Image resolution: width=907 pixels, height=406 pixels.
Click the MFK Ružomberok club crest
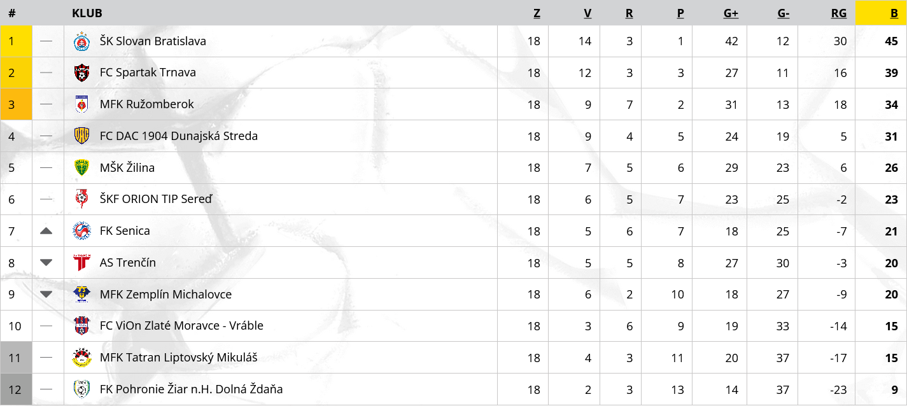coord(81,104)
